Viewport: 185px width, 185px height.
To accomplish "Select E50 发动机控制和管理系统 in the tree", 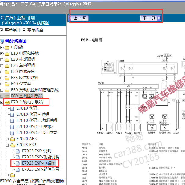I will pyautogui.click(x=35, y=90).
